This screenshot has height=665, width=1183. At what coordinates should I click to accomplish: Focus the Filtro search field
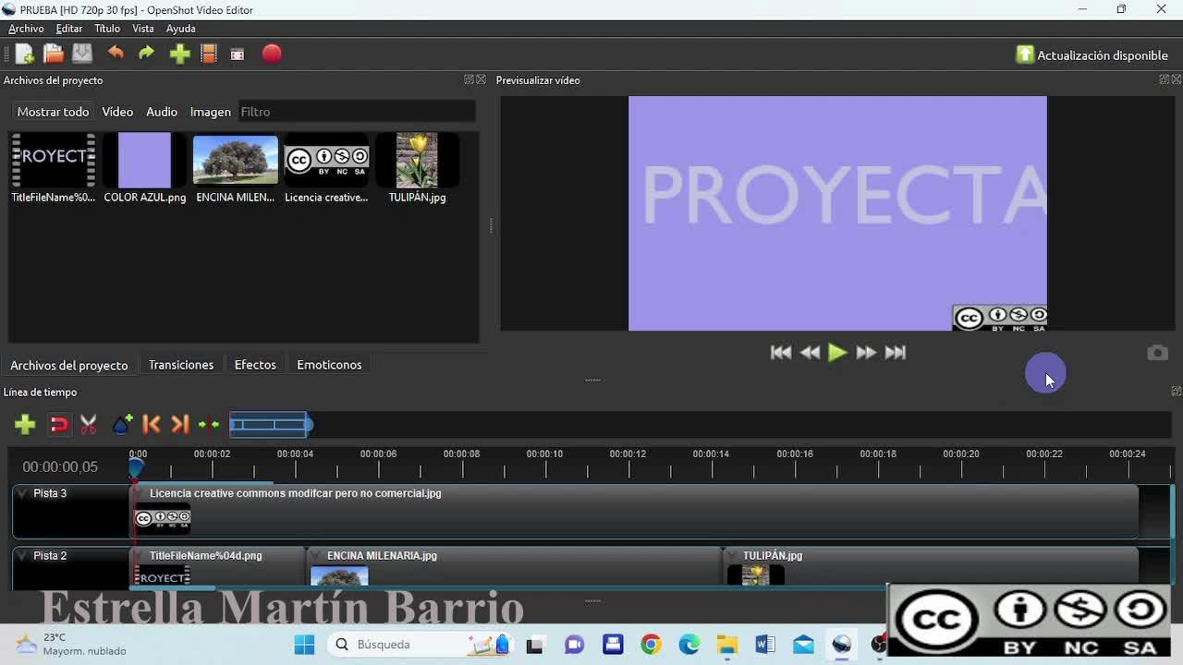click(357, 112)
